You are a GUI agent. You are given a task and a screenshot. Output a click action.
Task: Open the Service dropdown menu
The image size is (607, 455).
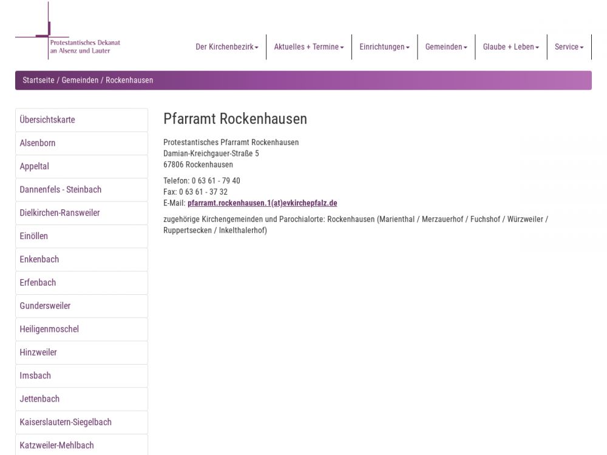point(569,47)
